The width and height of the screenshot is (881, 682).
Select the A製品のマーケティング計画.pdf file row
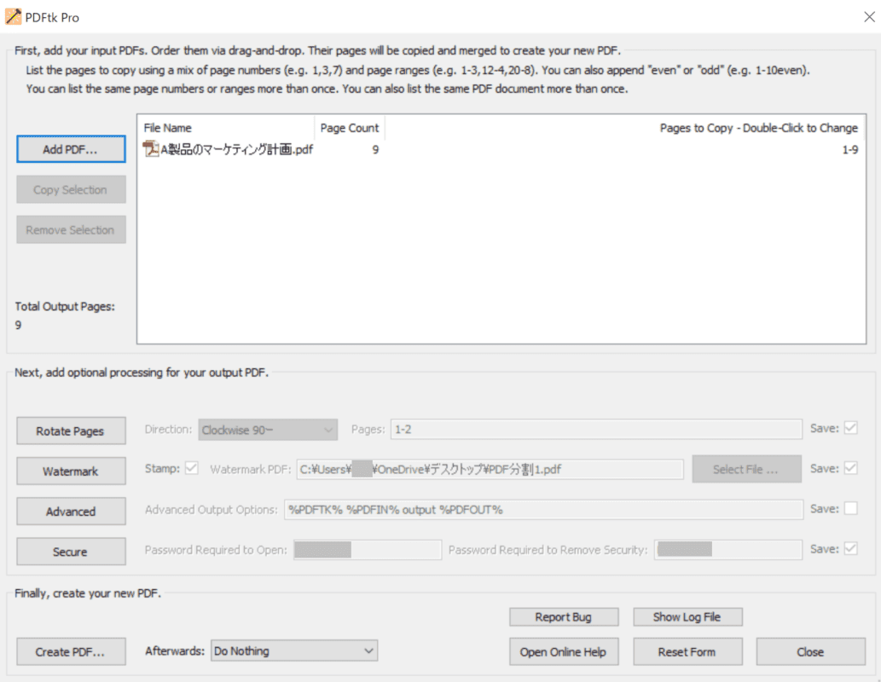[x=501, y=149]
